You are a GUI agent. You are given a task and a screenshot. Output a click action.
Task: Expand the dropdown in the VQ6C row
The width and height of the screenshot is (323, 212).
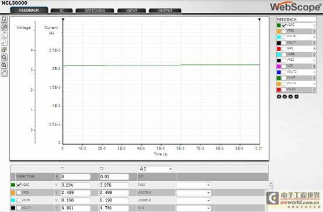click(x=193, y=185)
